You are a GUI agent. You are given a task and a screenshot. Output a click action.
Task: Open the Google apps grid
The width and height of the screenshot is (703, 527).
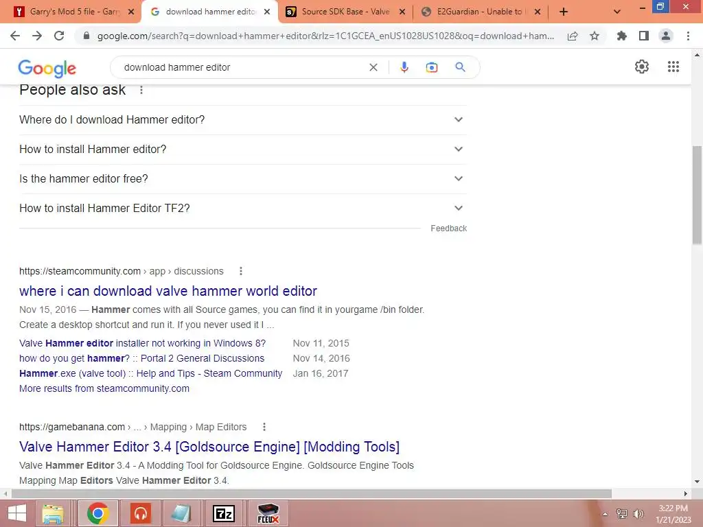[673, 67]
